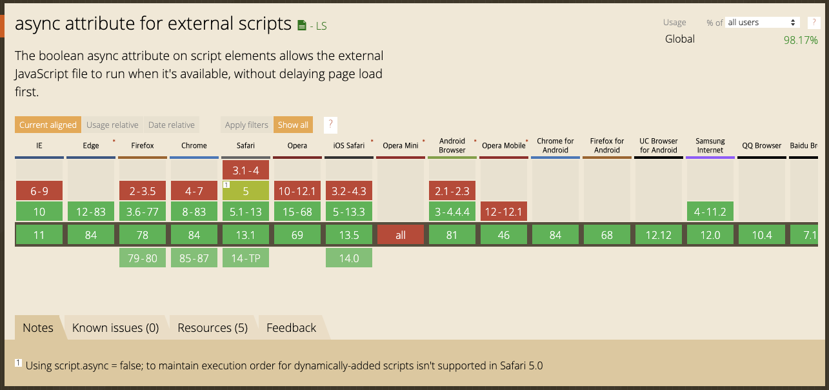
Task: Open the Notes tab
Action: (38, 327)
